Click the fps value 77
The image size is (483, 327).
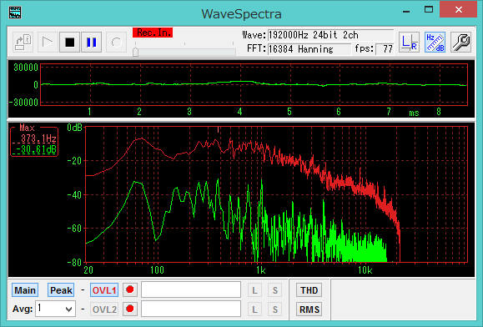pos(385,49)
